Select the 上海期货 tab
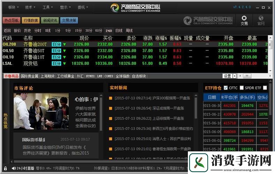275x174 pixels. 47,76
